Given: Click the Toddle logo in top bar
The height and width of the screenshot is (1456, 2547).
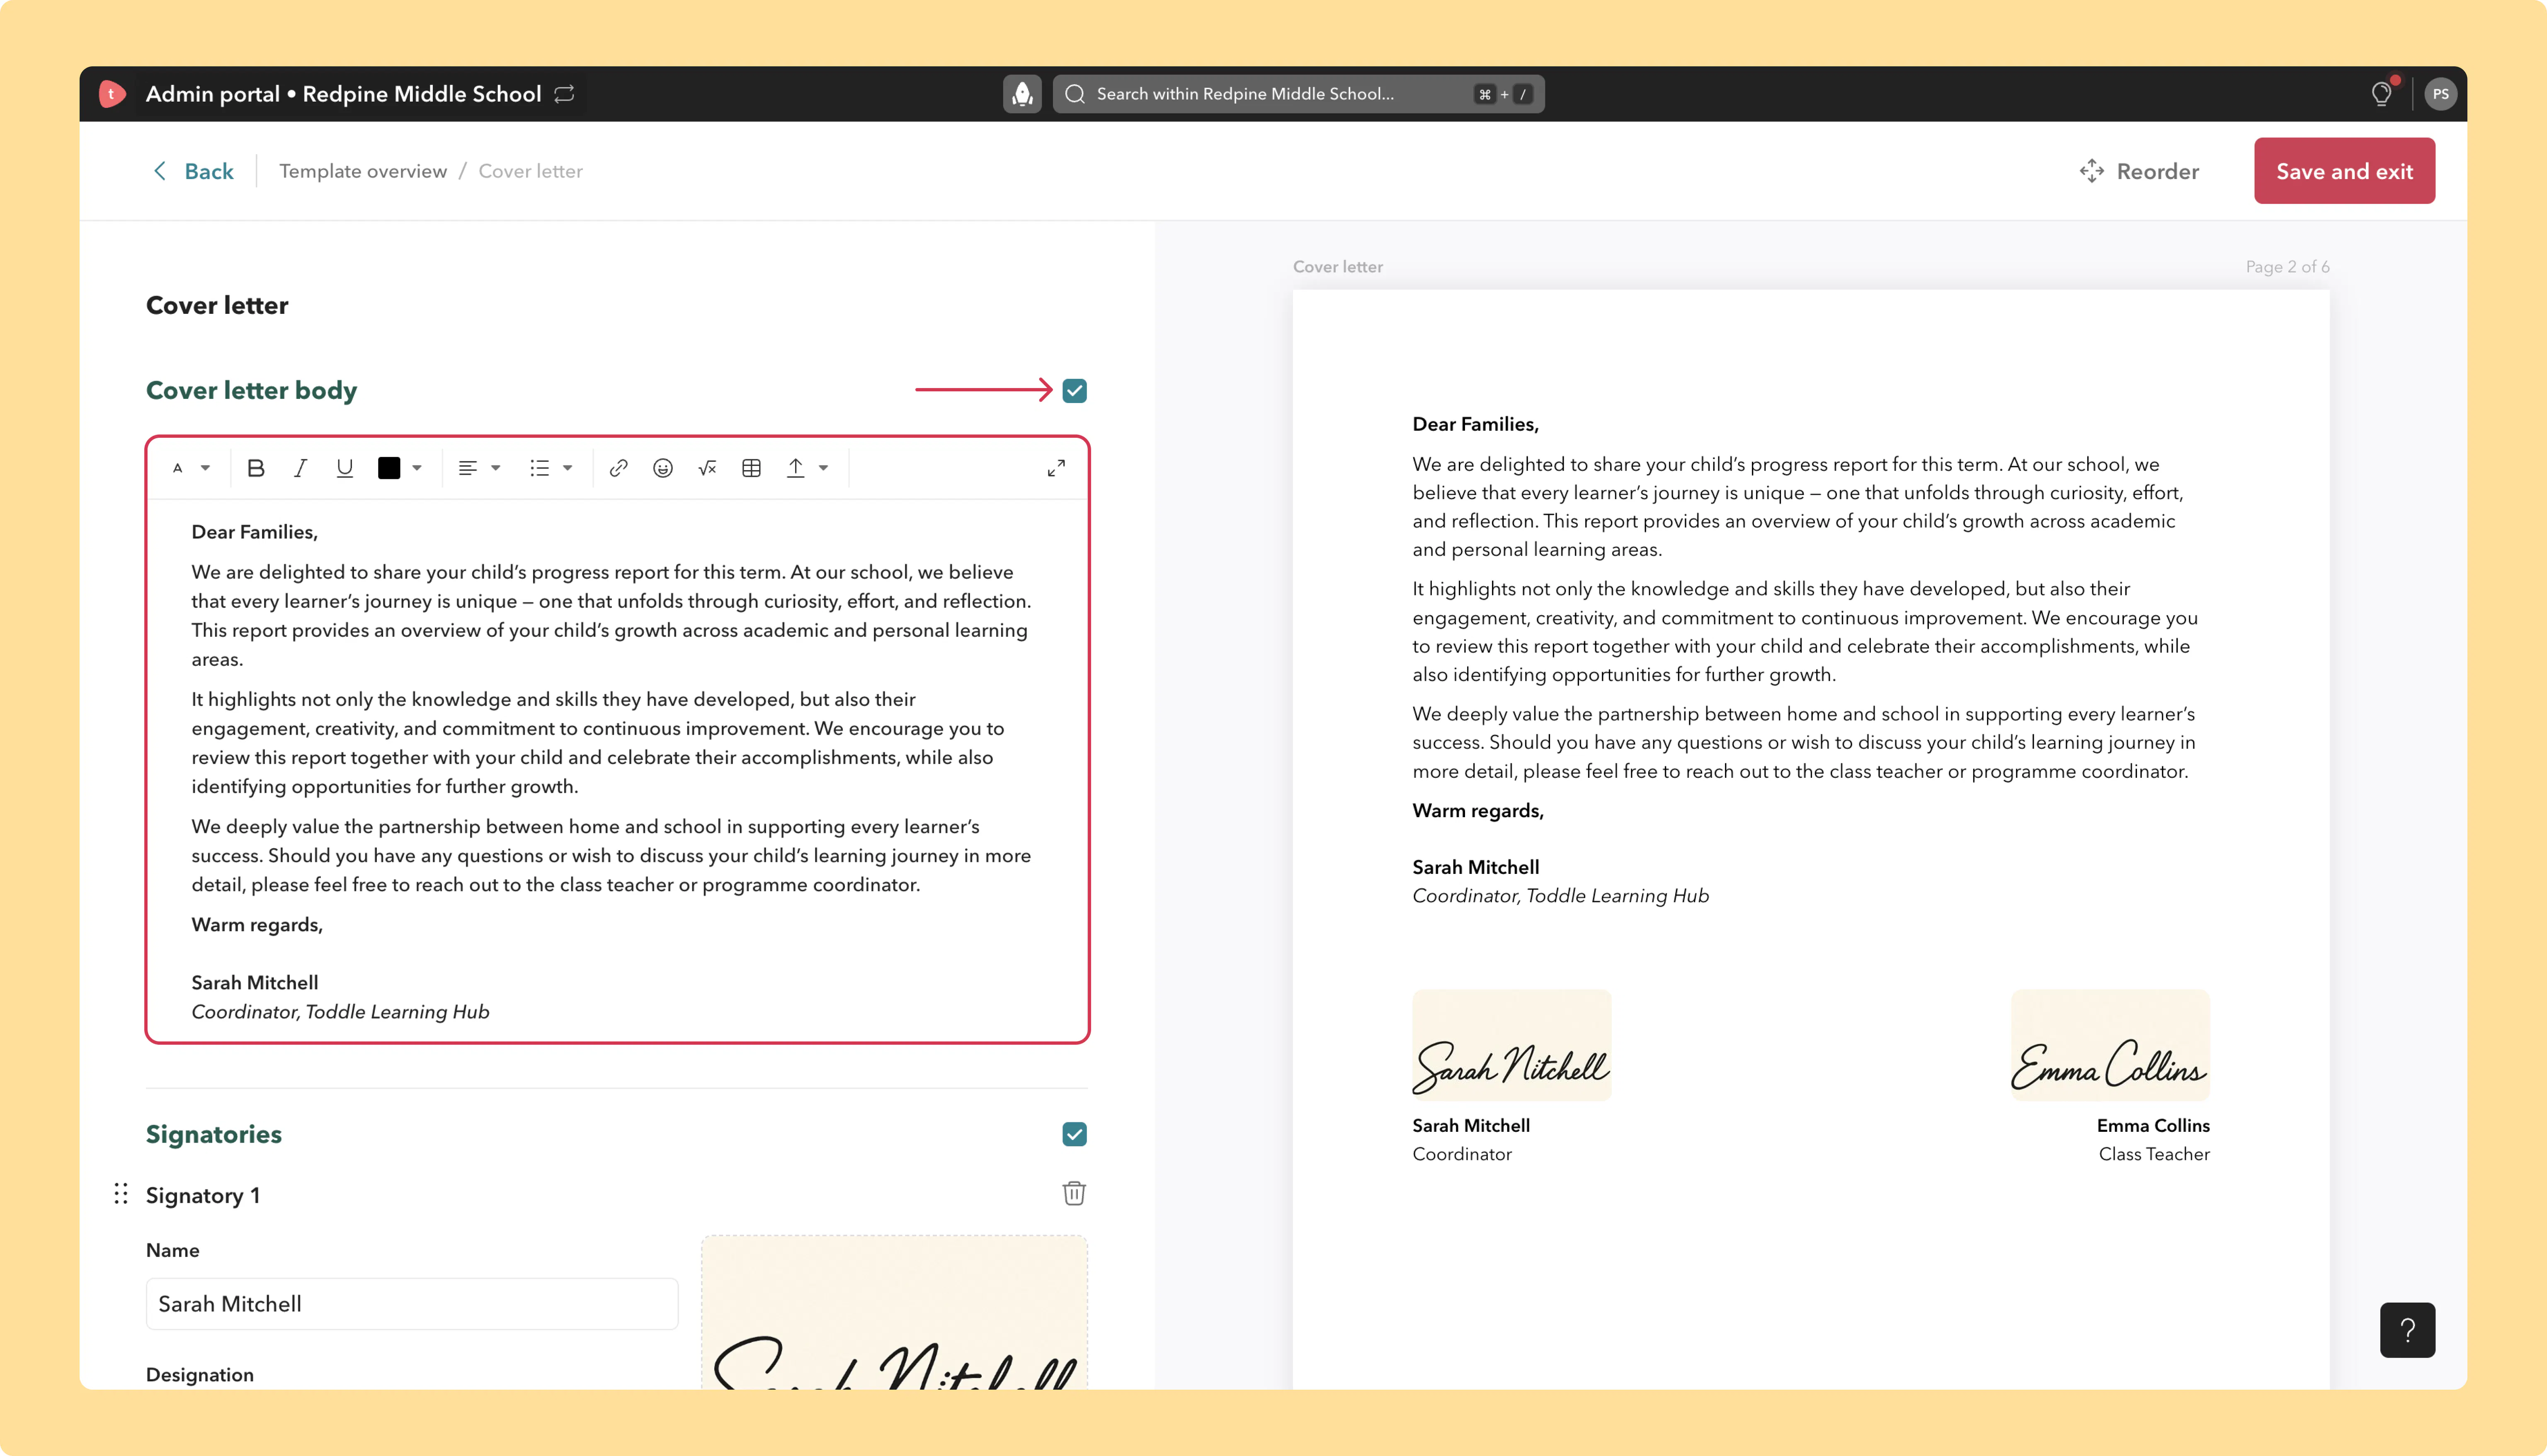Looking at the screenshot, I should (112, 94).
